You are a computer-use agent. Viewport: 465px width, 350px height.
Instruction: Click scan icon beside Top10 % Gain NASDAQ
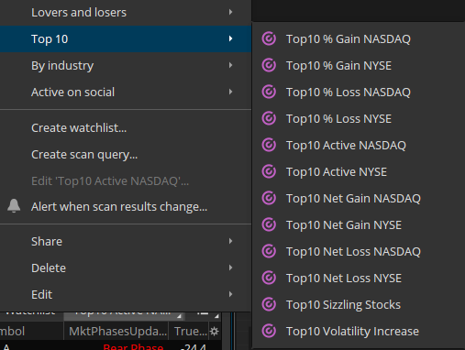point(269,38)
